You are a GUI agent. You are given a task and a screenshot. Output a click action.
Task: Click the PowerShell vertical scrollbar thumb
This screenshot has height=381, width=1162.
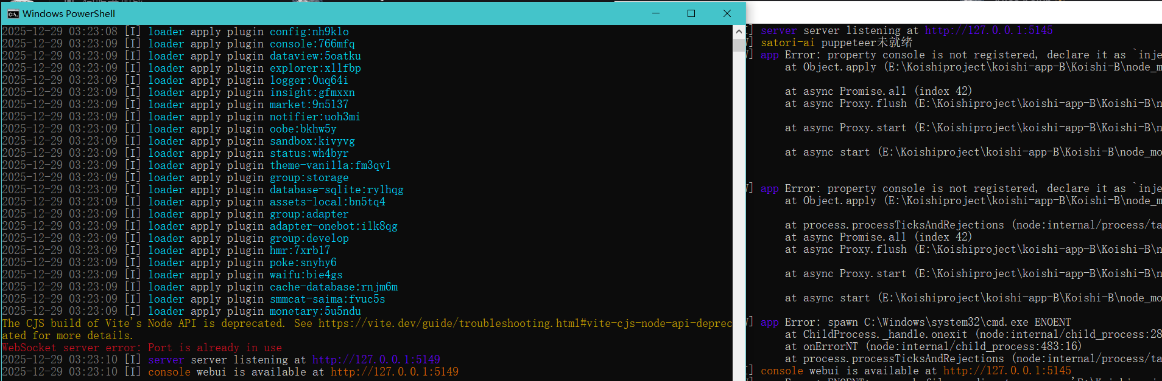(739, 45)
